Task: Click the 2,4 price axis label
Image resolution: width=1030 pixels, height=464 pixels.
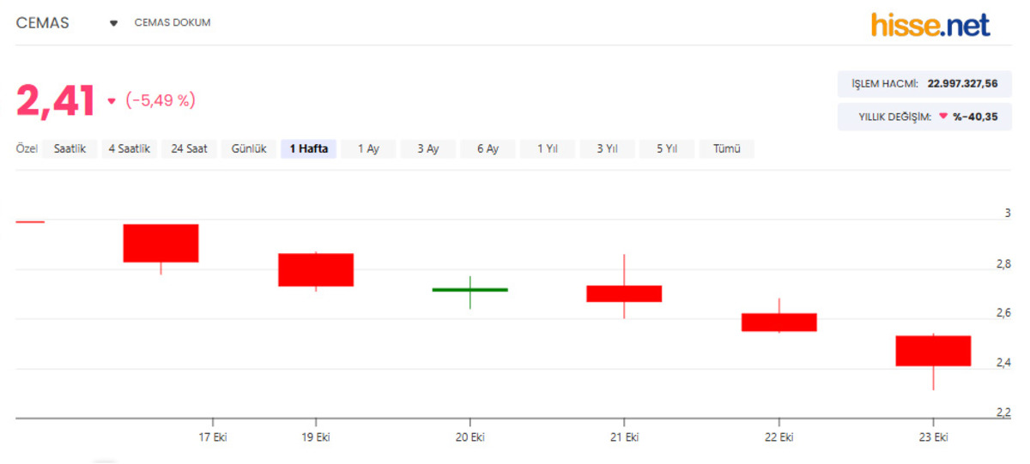Action: 1003,363
